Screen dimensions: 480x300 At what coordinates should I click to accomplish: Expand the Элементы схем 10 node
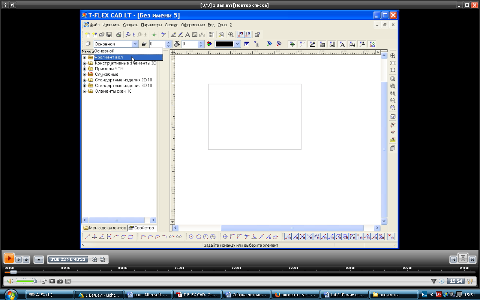coord(85,91)
